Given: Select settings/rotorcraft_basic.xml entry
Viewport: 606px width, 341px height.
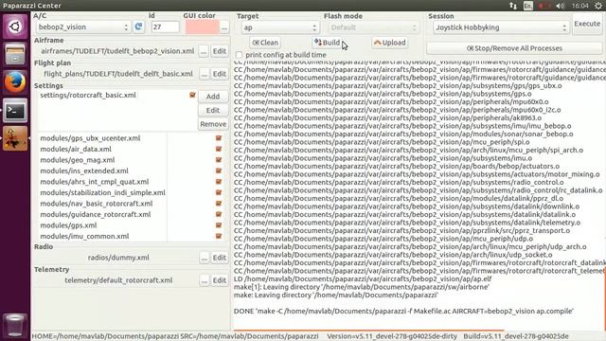Looking at the screenshot, I should (x=88, y=95).
